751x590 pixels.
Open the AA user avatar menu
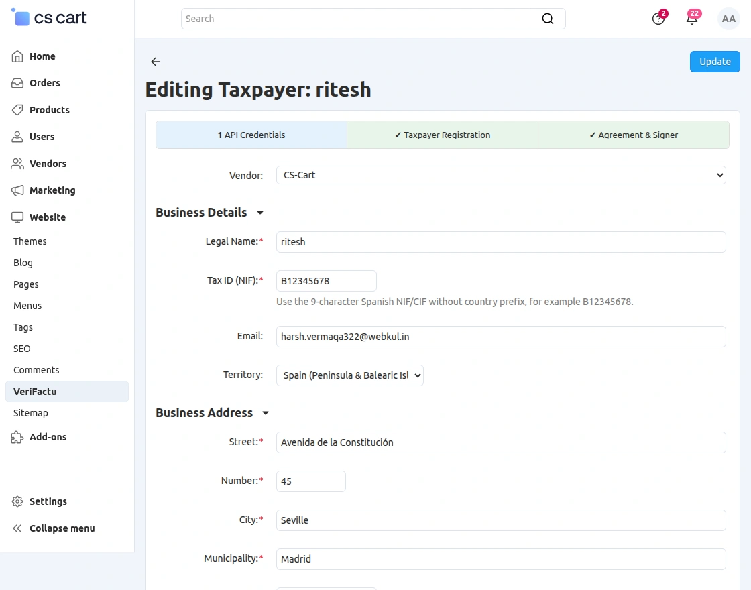728,19
